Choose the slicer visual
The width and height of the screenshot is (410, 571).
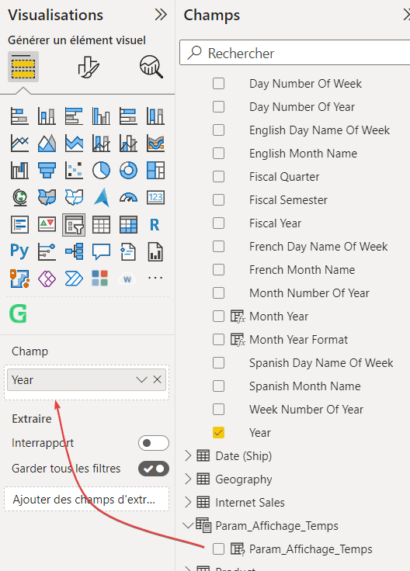tap(74, 225)
